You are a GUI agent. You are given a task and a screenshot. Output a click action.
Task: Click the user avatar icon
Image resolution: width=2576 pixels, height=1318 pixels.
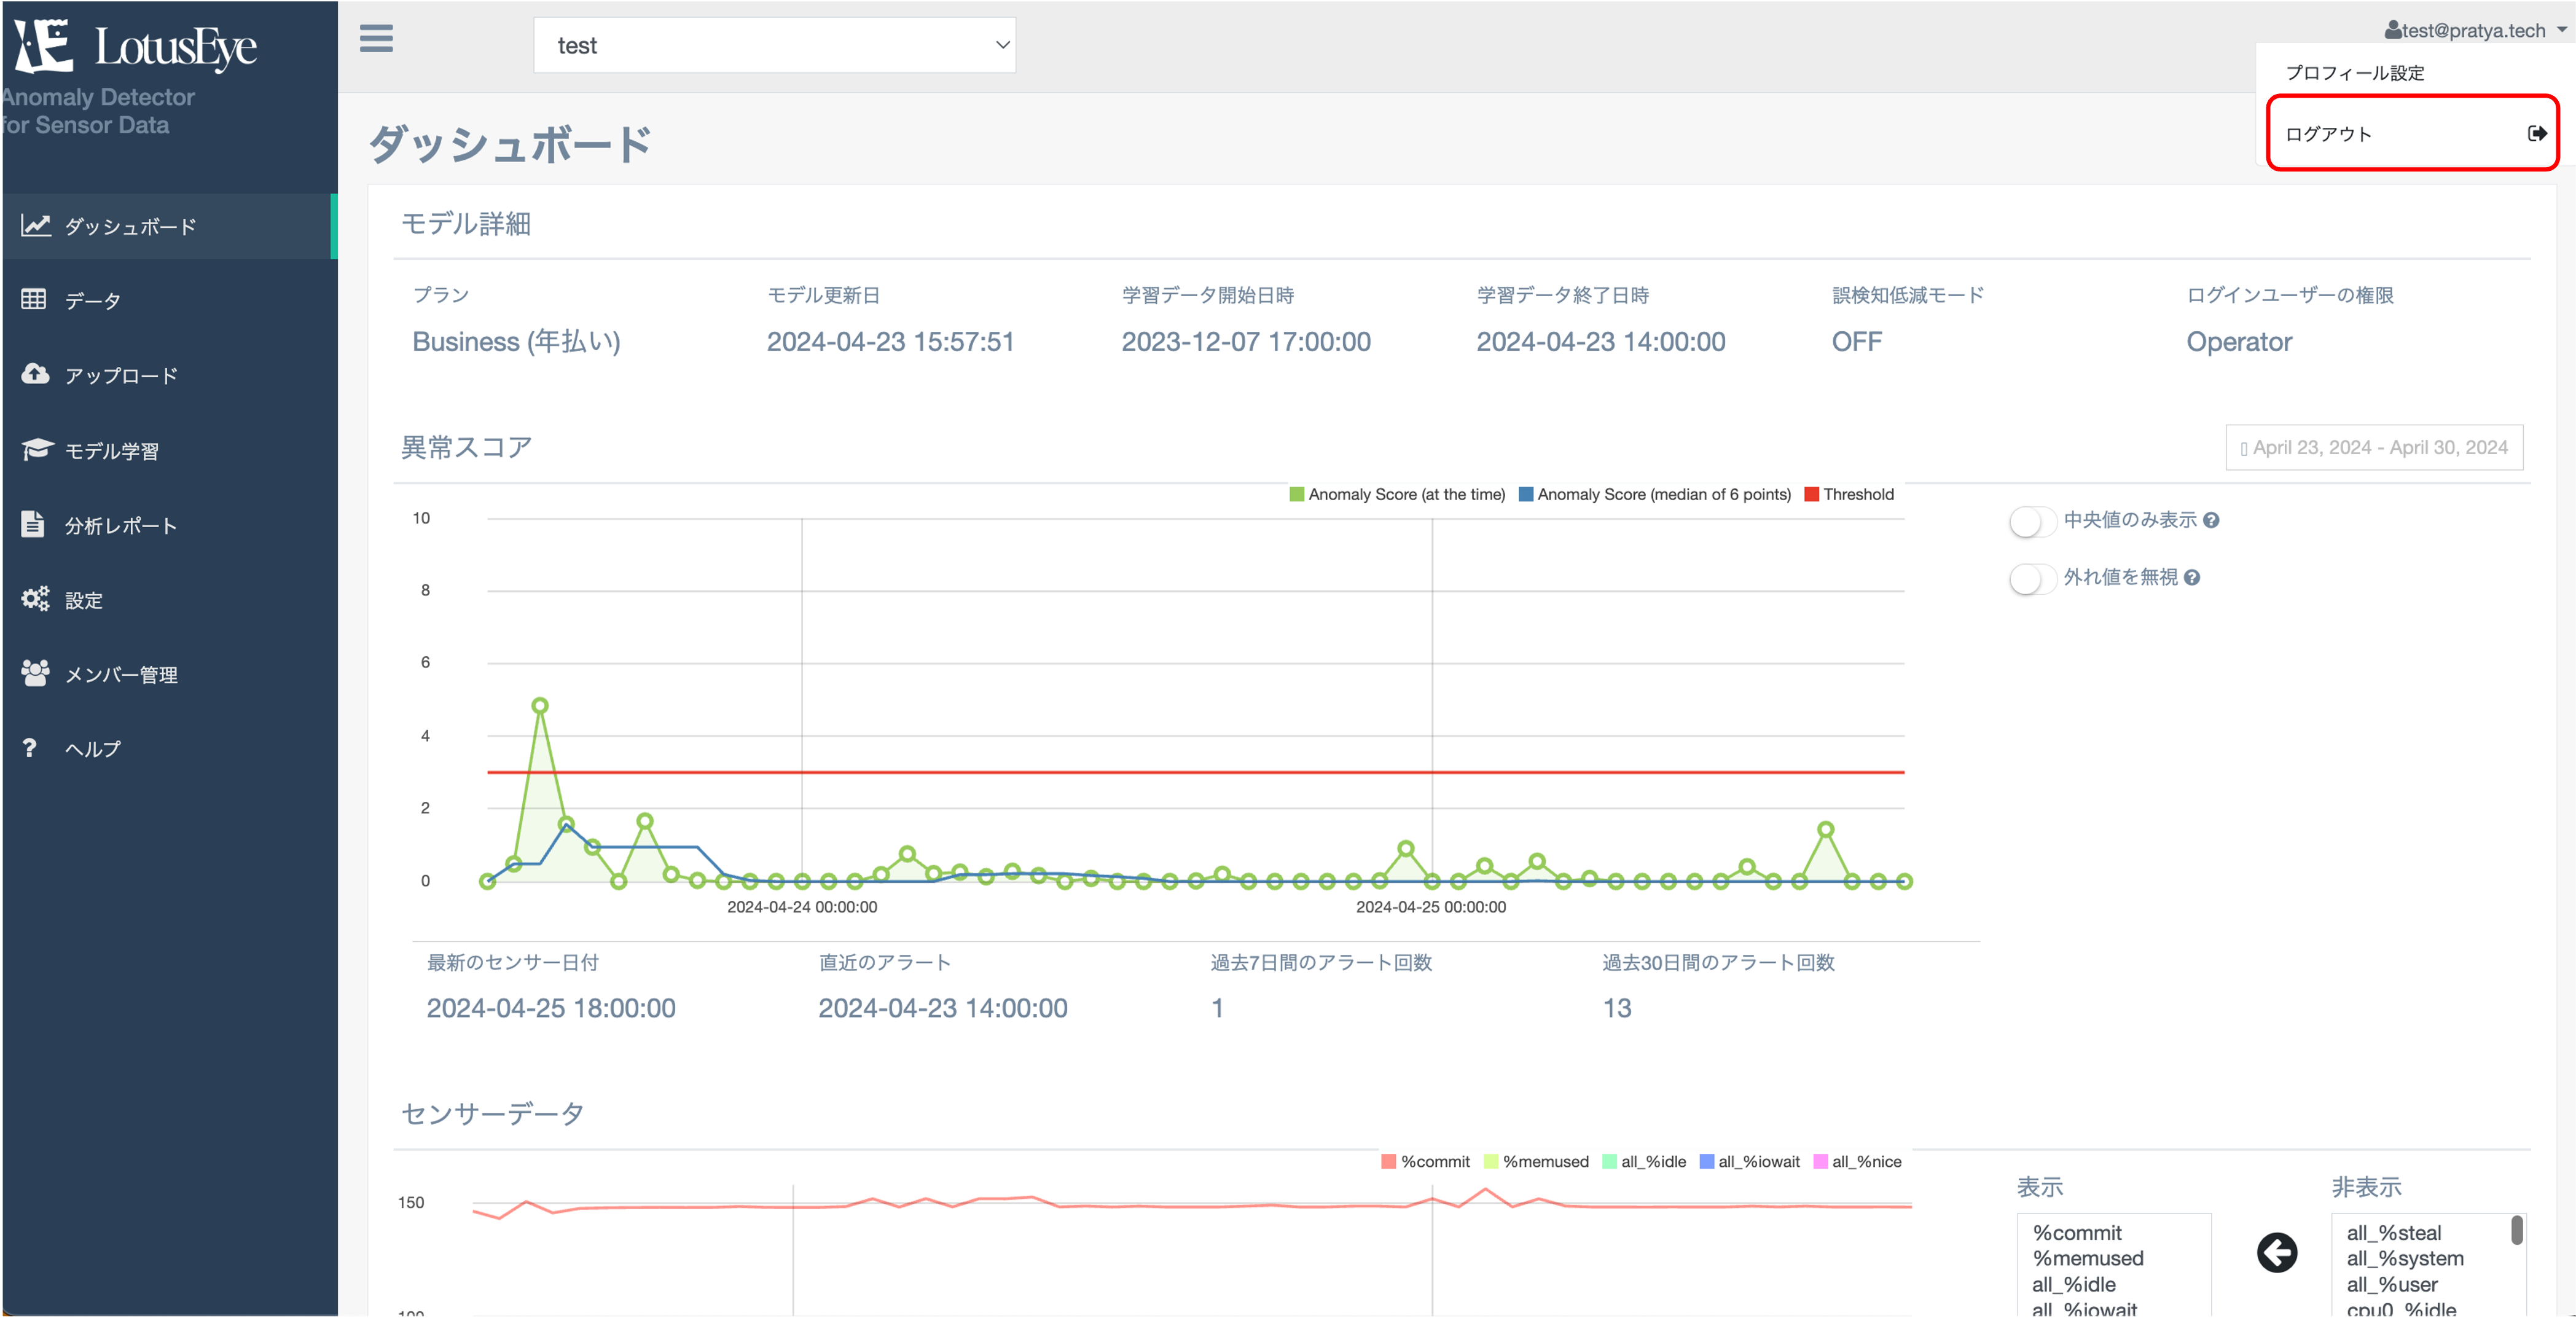click(x=2393, y=30)
